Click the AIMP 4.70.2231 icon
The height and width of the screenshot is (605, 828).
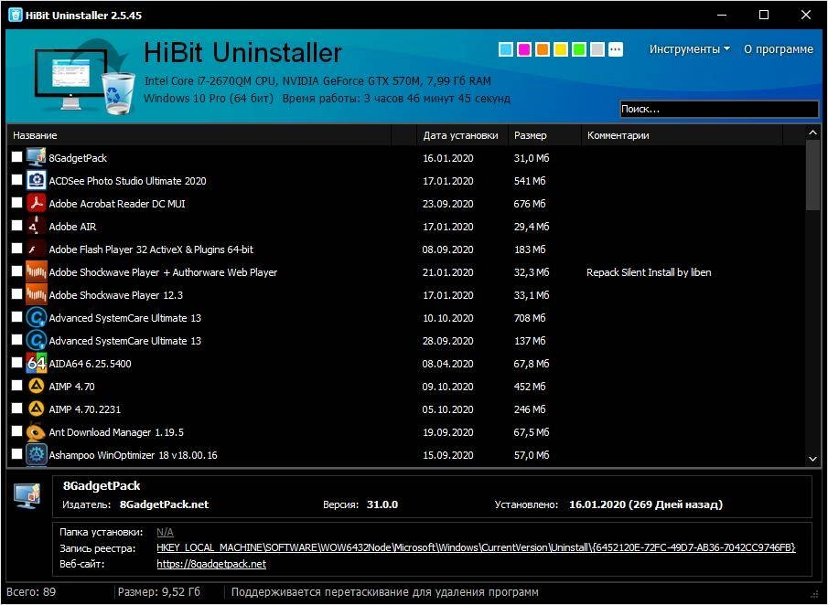36,409
